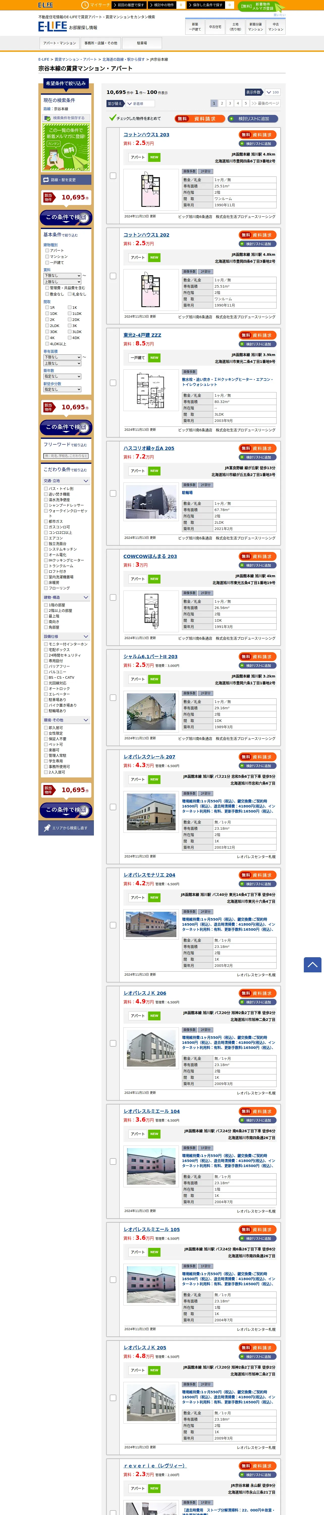
Task: Click plus icon on シャルム6.1パートII 203 add-to-list
Action: 242,666
